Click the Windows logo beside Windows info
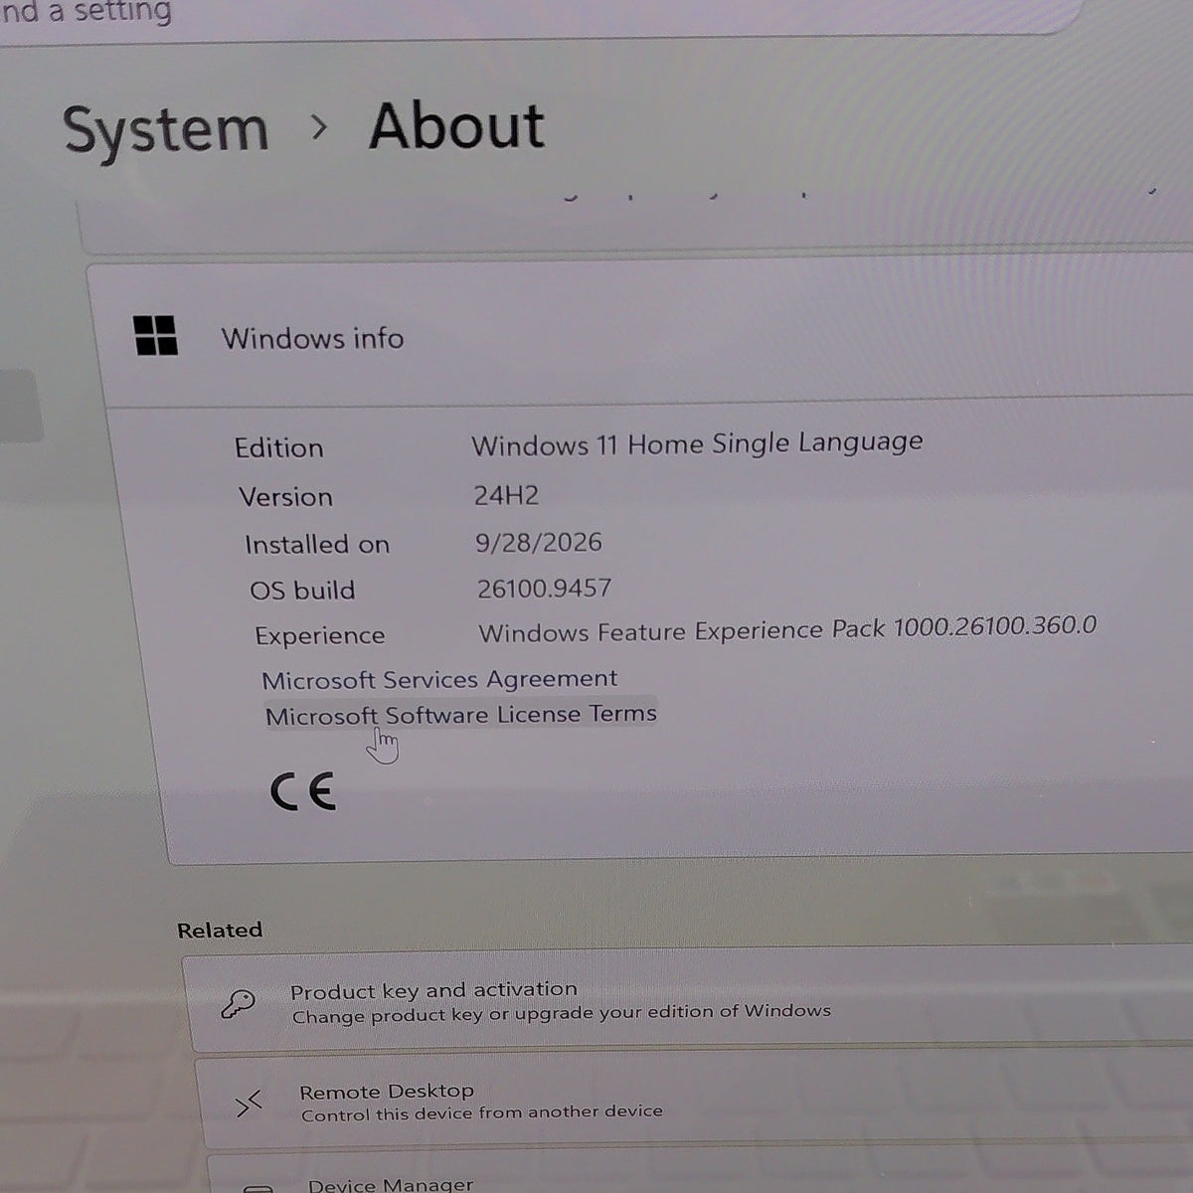 (x=155, y=336)
